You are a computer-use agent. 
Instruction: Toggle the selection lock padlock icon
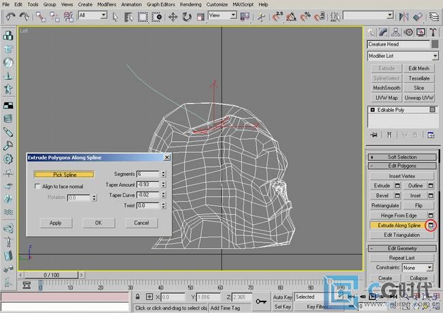pos(138,297)
